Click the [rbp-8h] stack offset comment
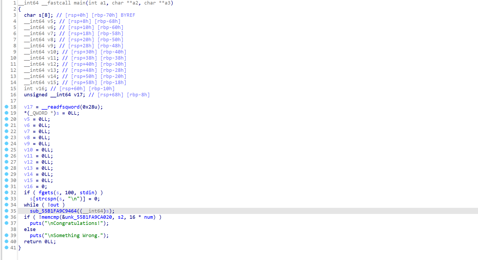The height and width of the screenshot is (260, 478). pos(138,95)
